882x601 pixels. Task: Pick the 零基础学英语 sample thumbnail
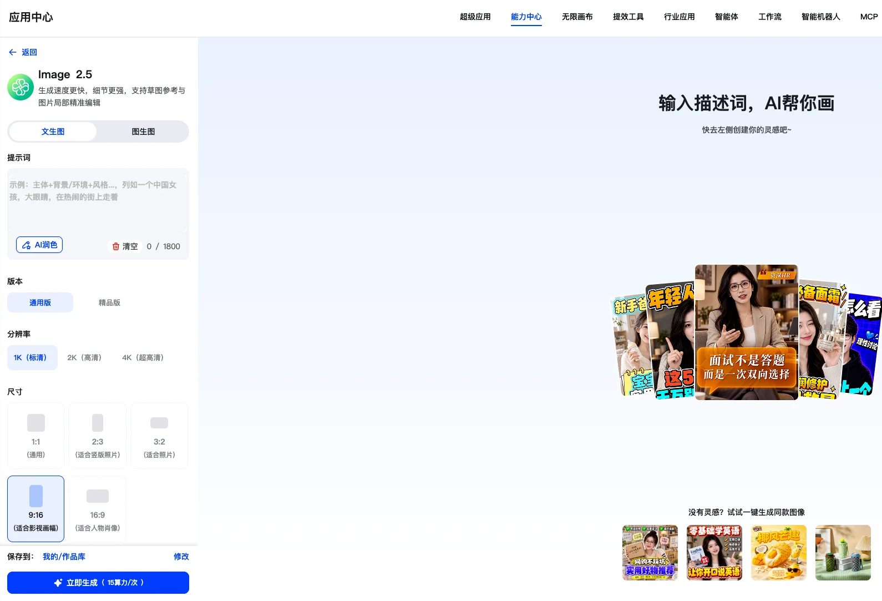pos(714,553)
